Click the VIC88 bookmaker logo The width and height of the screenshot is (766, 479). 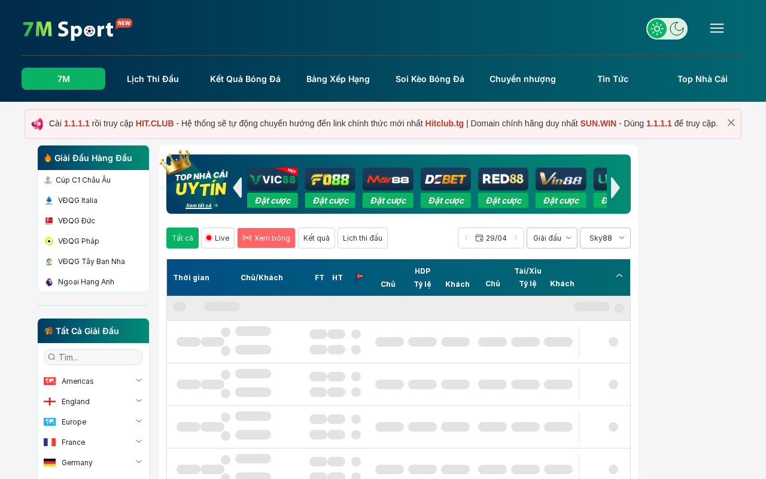(272, 179)
